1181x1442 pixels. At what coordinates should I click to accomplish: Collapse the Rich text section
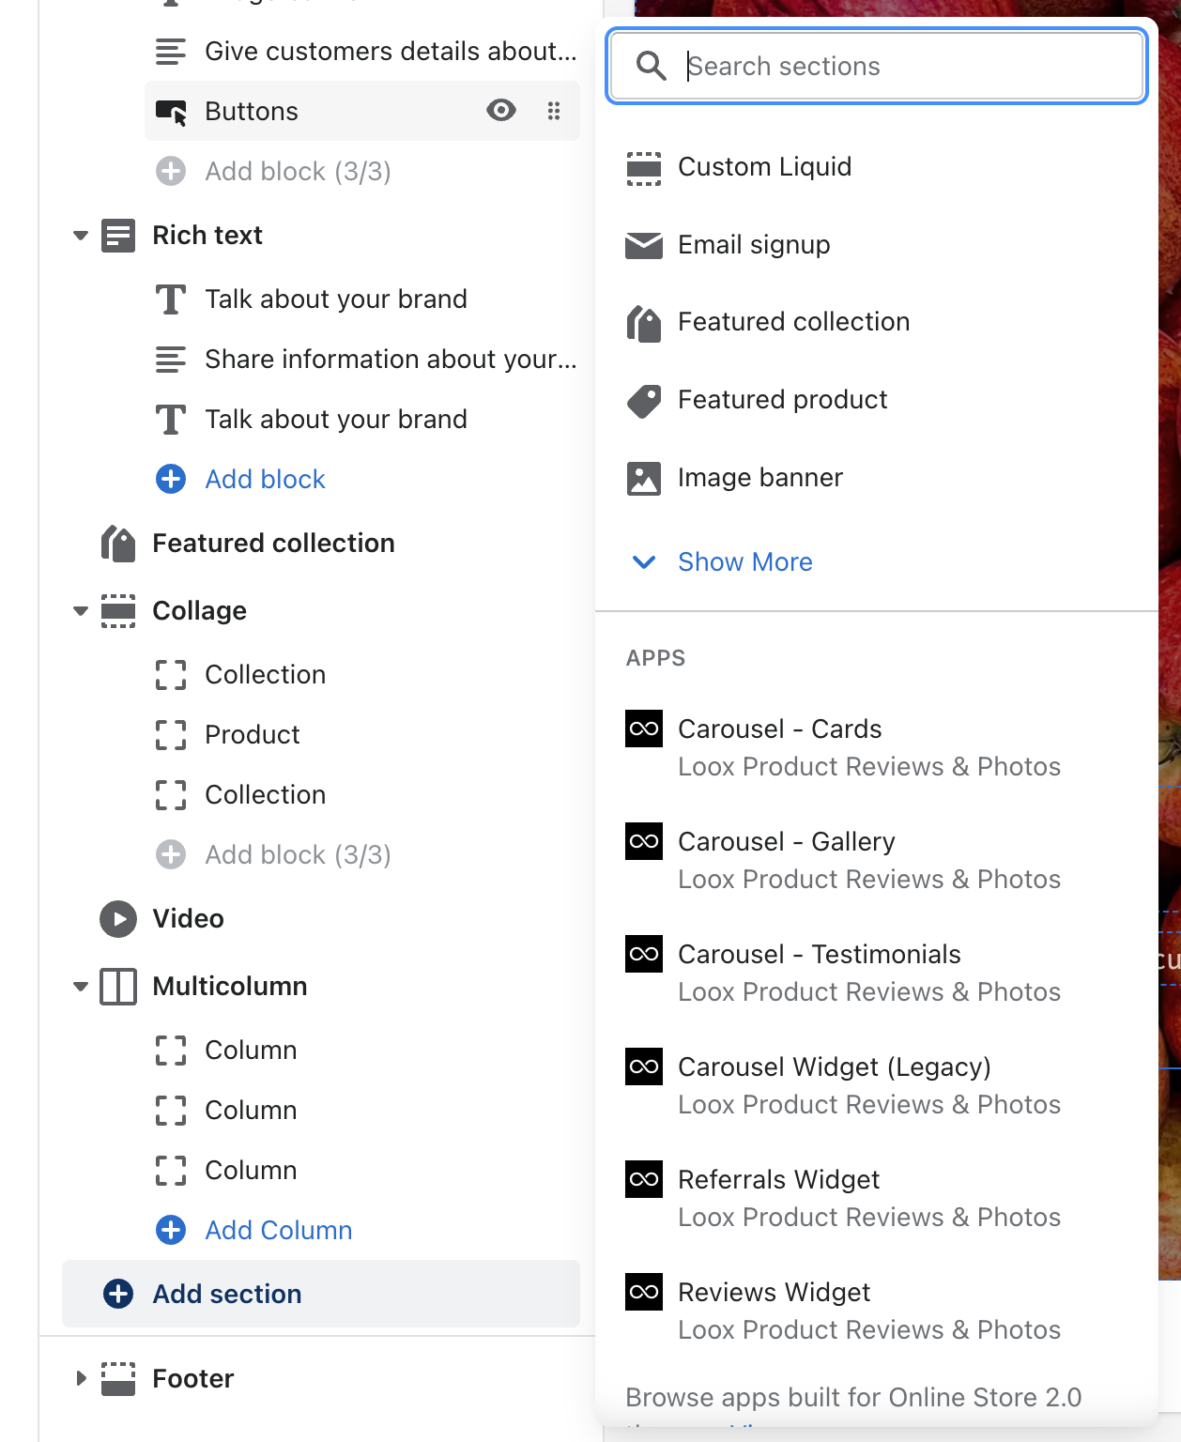[80, 236]
